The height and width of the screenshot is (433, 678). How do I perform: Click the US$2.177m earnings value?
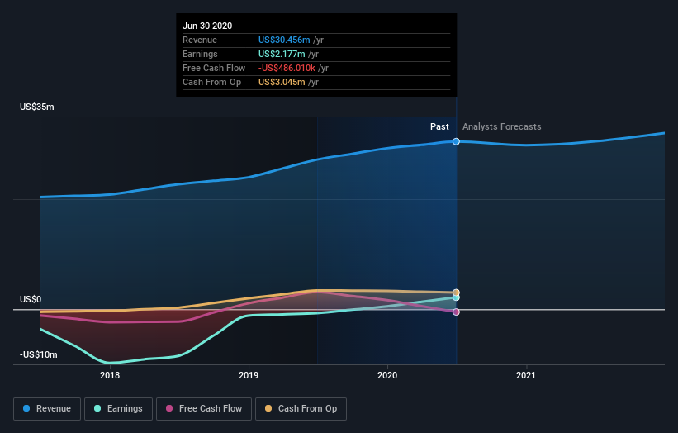282,54
